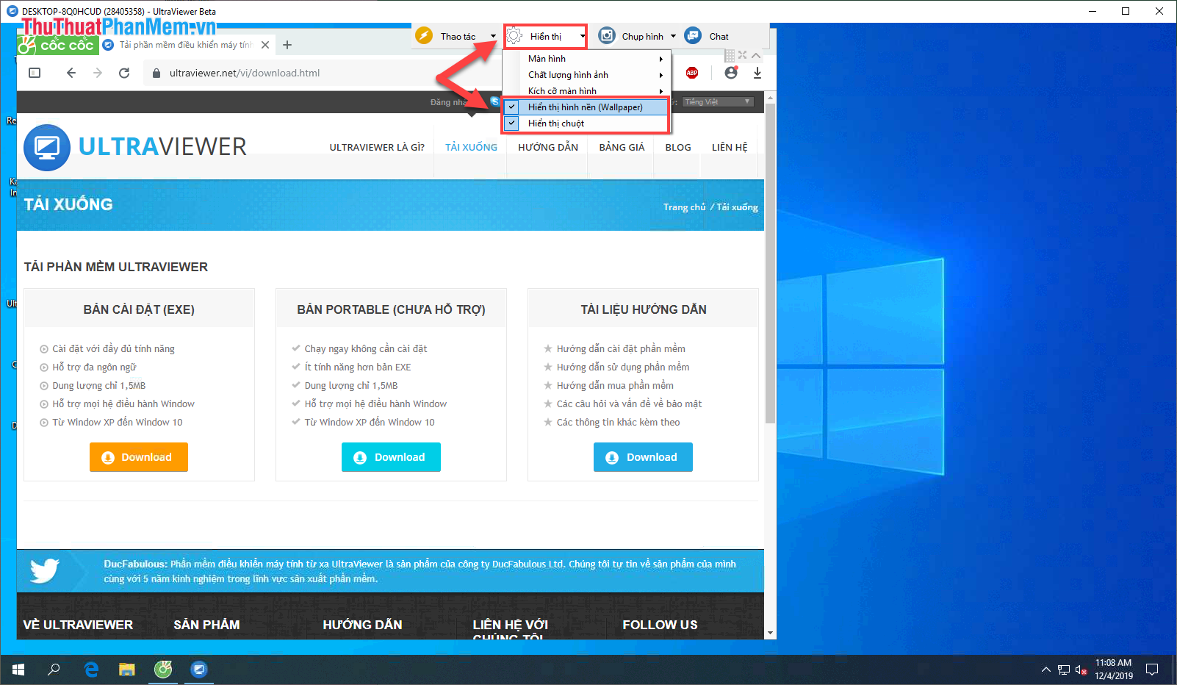Open BẢNG GIÁ navigation item
Image resolution: width=1177 pixels, height=685 pixels.
[x=622, y=147]
